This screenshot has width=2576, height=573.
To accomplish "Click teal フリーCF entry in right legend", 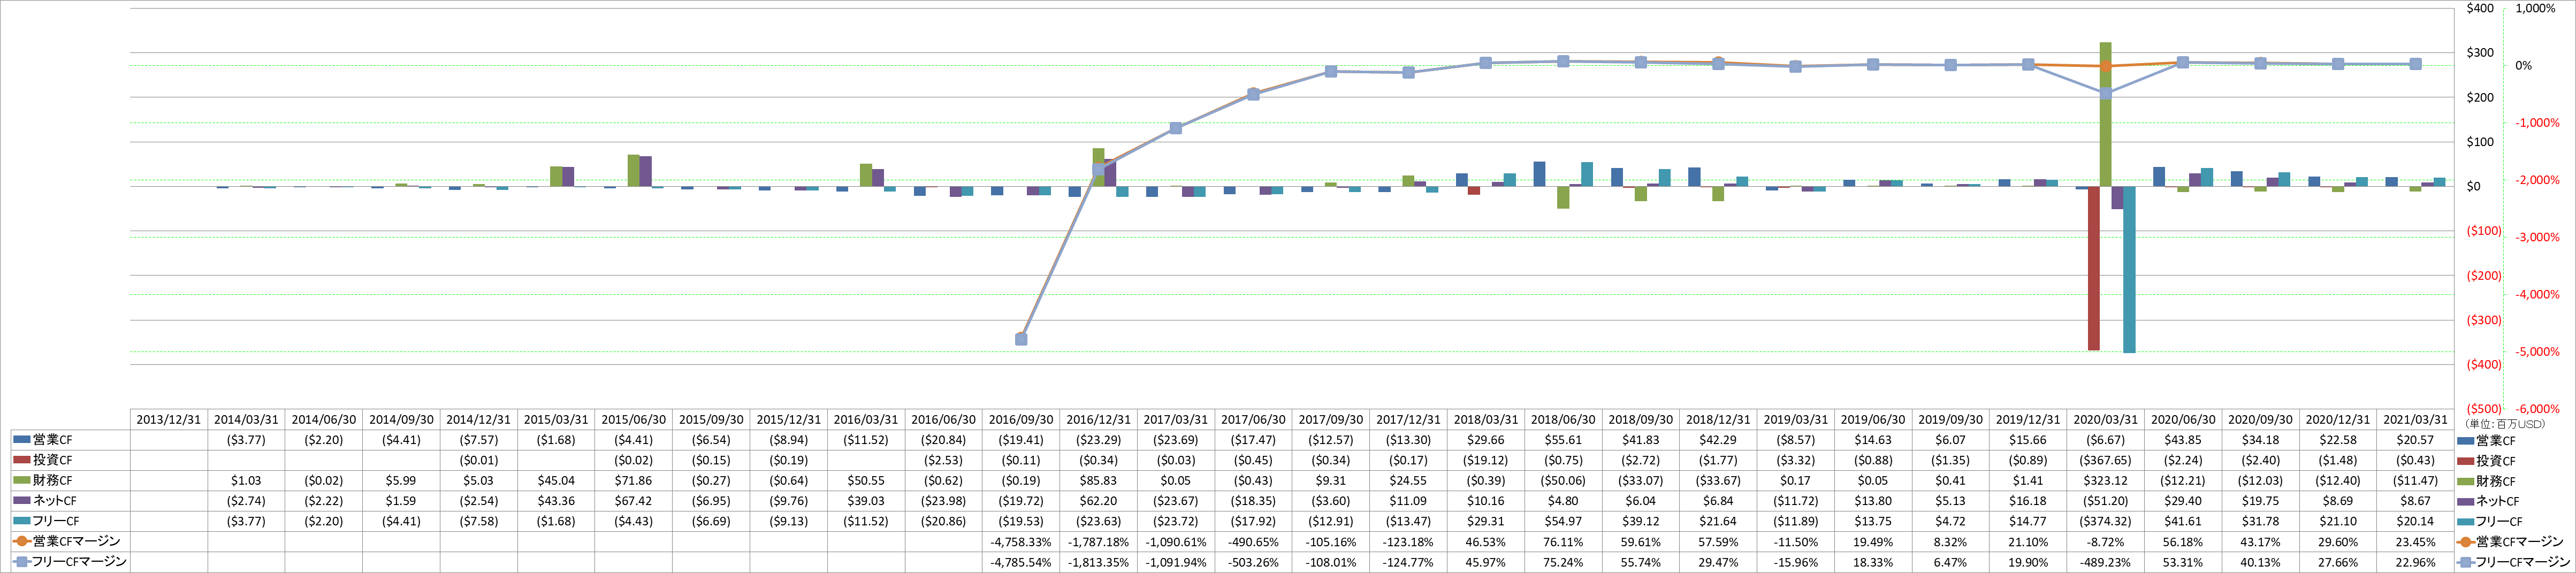I will click(x=2490, y=521).
